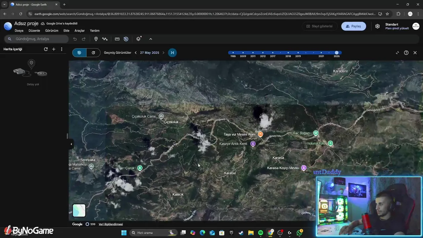Select the add placemark pin tool
The height and width of the screenshot is (238, 423).
pos(96,39)
